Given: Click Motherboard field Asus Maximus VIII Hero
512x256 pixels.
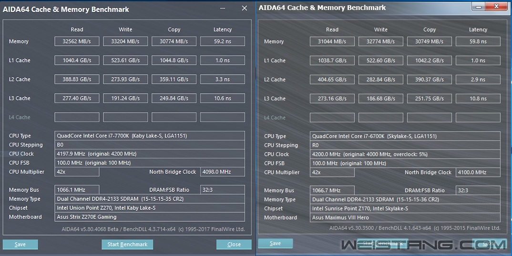Looking at the screenshot, I should (x=405, y=217).
